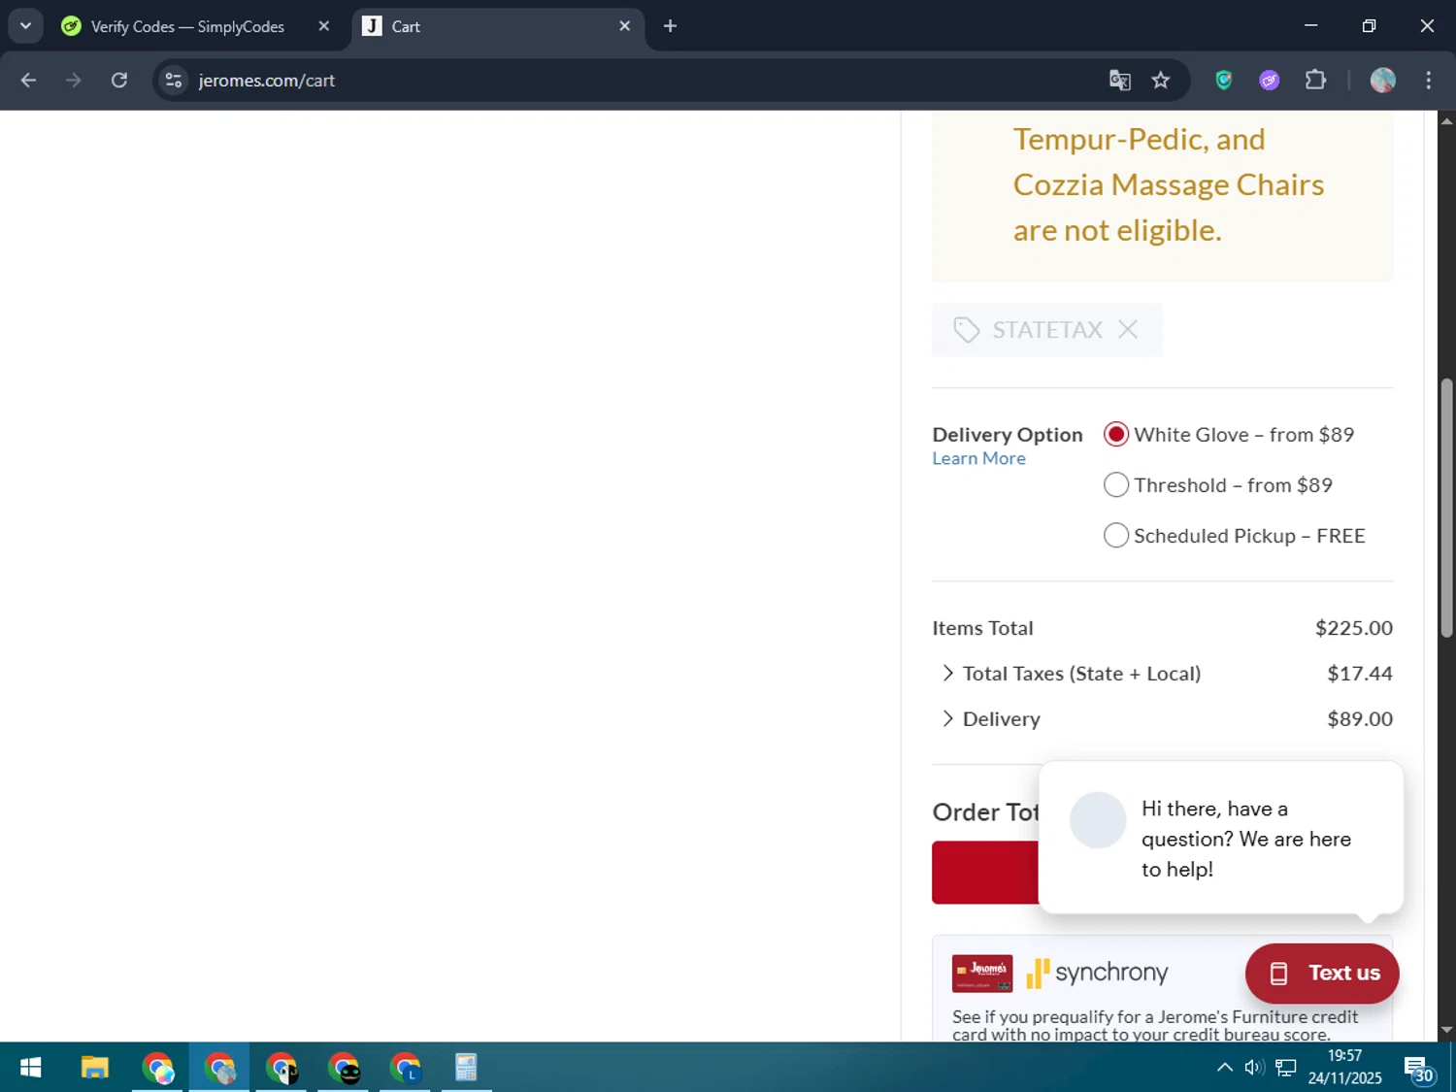This screenshot has height=1092, width=1456.
Task: Open the active Chrome window in taskbar
Action: point(219,1069)
